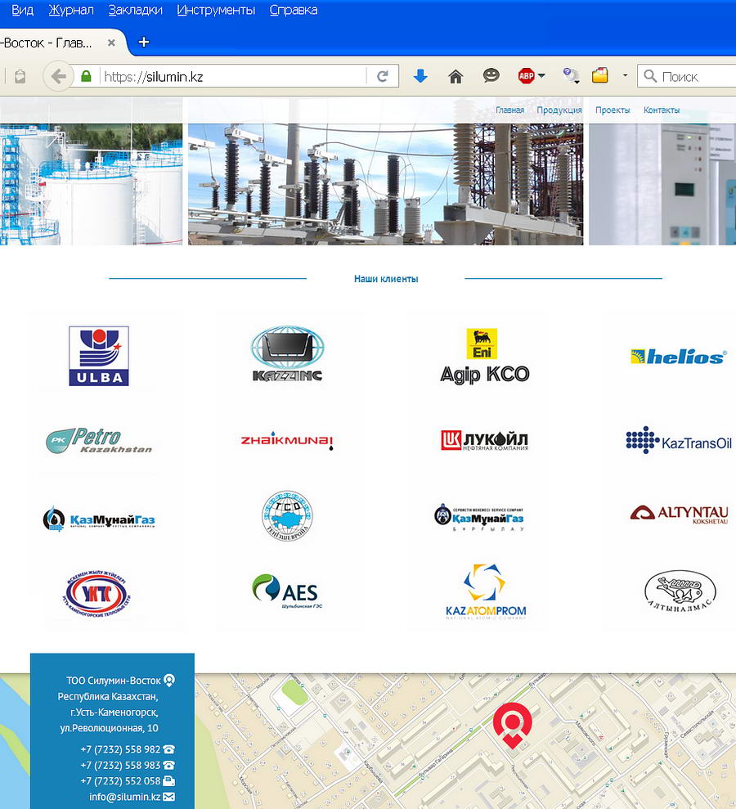736x809 pixels.
Task: Click the AES Шульбинская ГЭС logo
Action: point(287,591)
